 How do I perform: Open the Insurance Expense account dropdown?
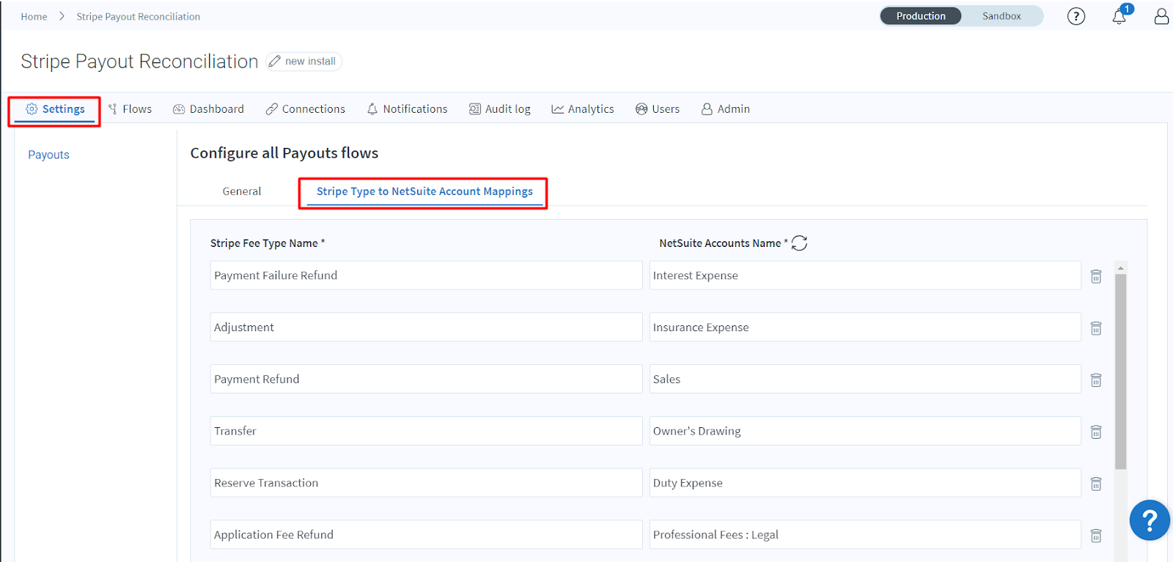point(865,328)
